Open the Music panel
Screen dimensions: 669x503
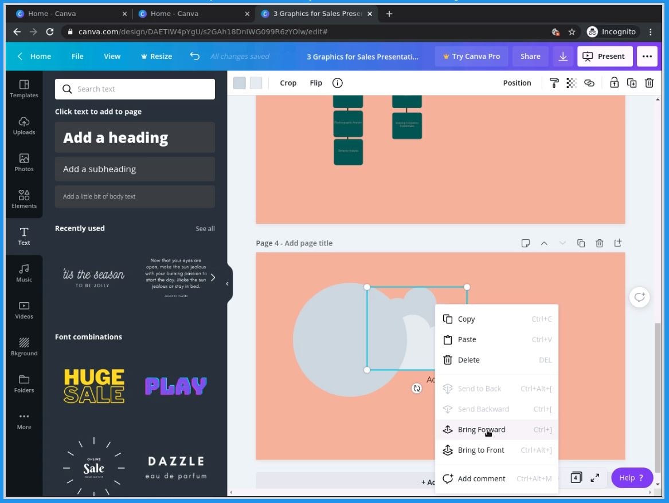[x=24, y=272]
